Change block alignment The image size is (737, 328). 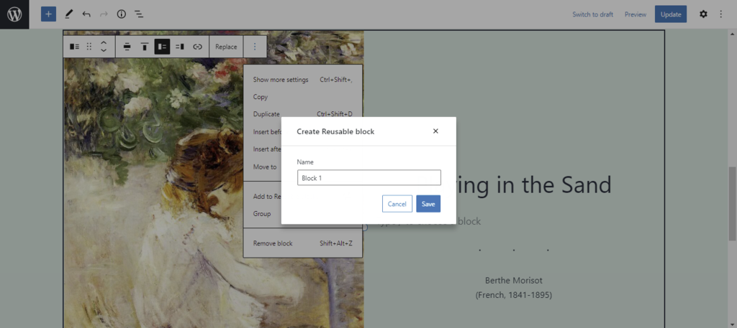[127, 47]
